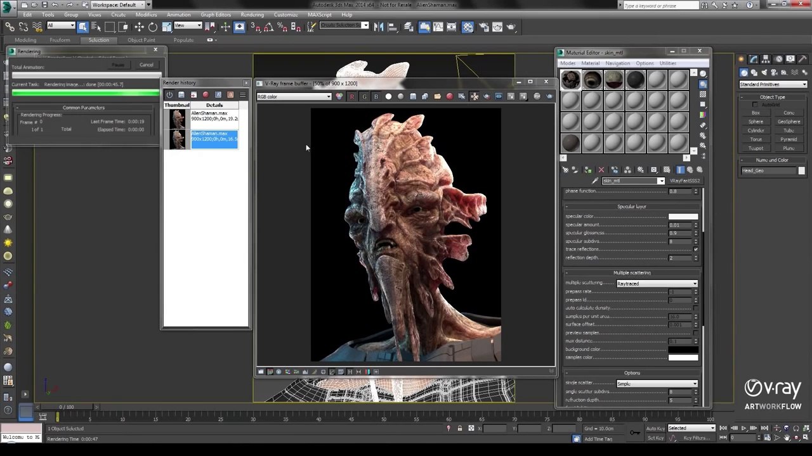Collapse the Specular layer rollout

click(631, 206)
